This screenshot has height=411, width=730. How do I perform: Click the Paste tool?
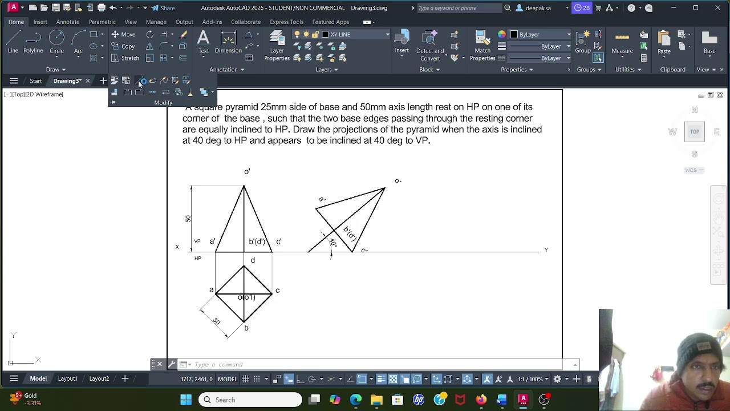pyautogui.click(x=664, y=42)
